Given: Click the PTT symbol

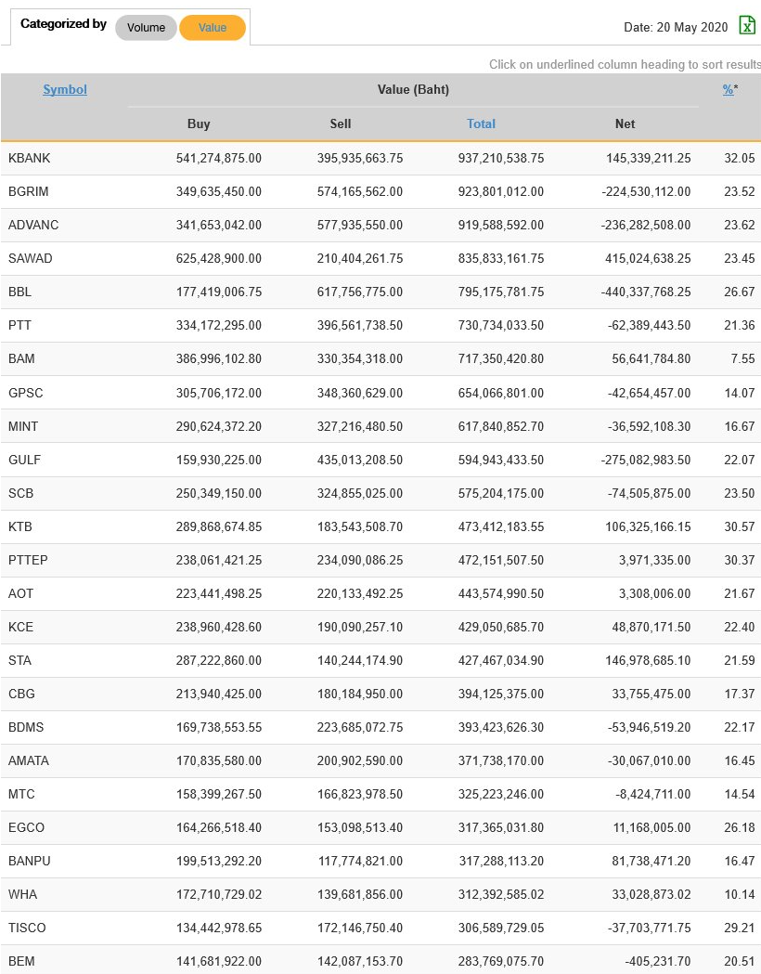Looking at the screenshot, I should pyautogui.click(x=19, y=326).
